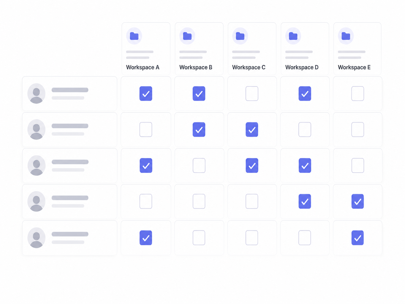
Task: Enable Workspace C for the first user
Action: point(252,93)
